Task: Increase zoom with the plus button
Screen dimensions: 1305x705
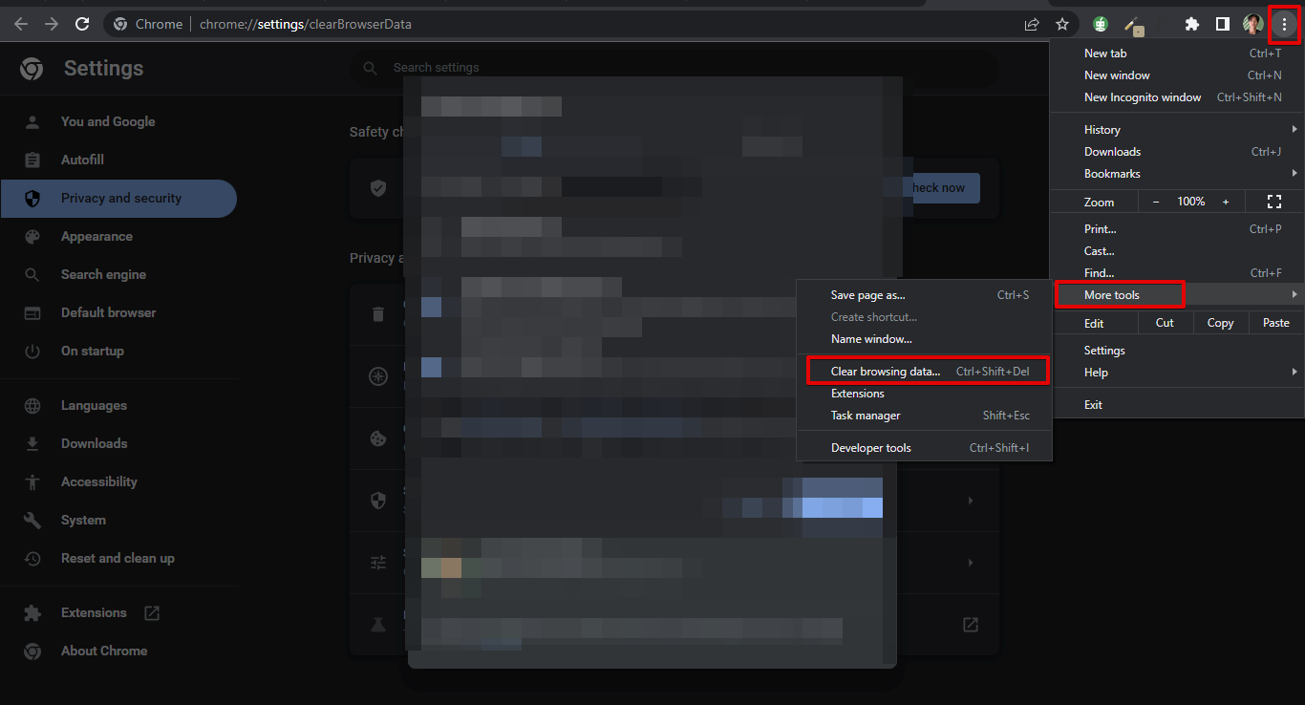Action: click(x=1226, y=202)
